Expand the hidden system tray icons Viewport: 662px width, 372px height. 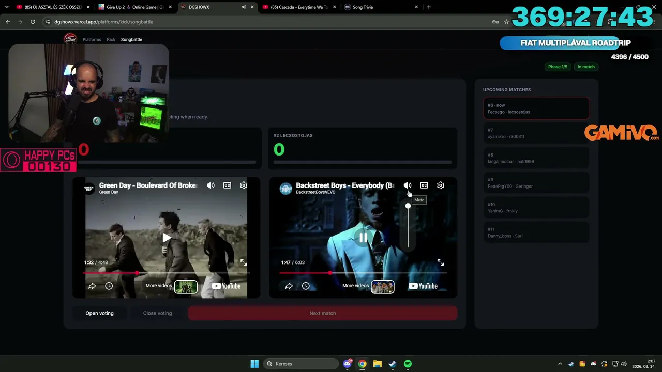click(560, 364)
